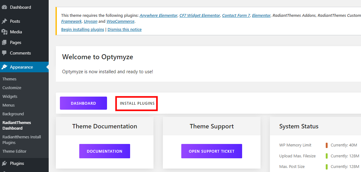This screenshot has width=361, height=172.
Task: Click the Plugins plug icon
Action: 4,163
